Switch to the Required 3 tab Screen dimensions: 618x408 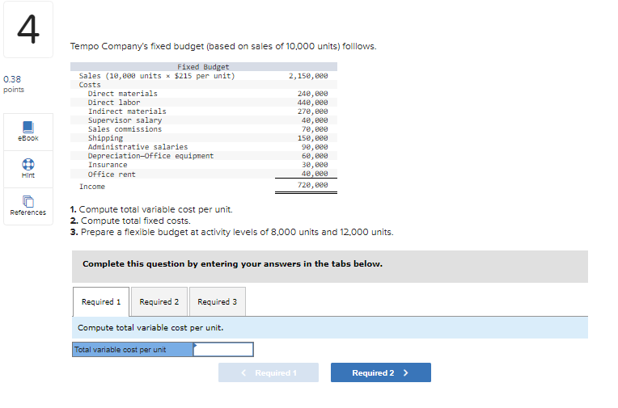217,301
